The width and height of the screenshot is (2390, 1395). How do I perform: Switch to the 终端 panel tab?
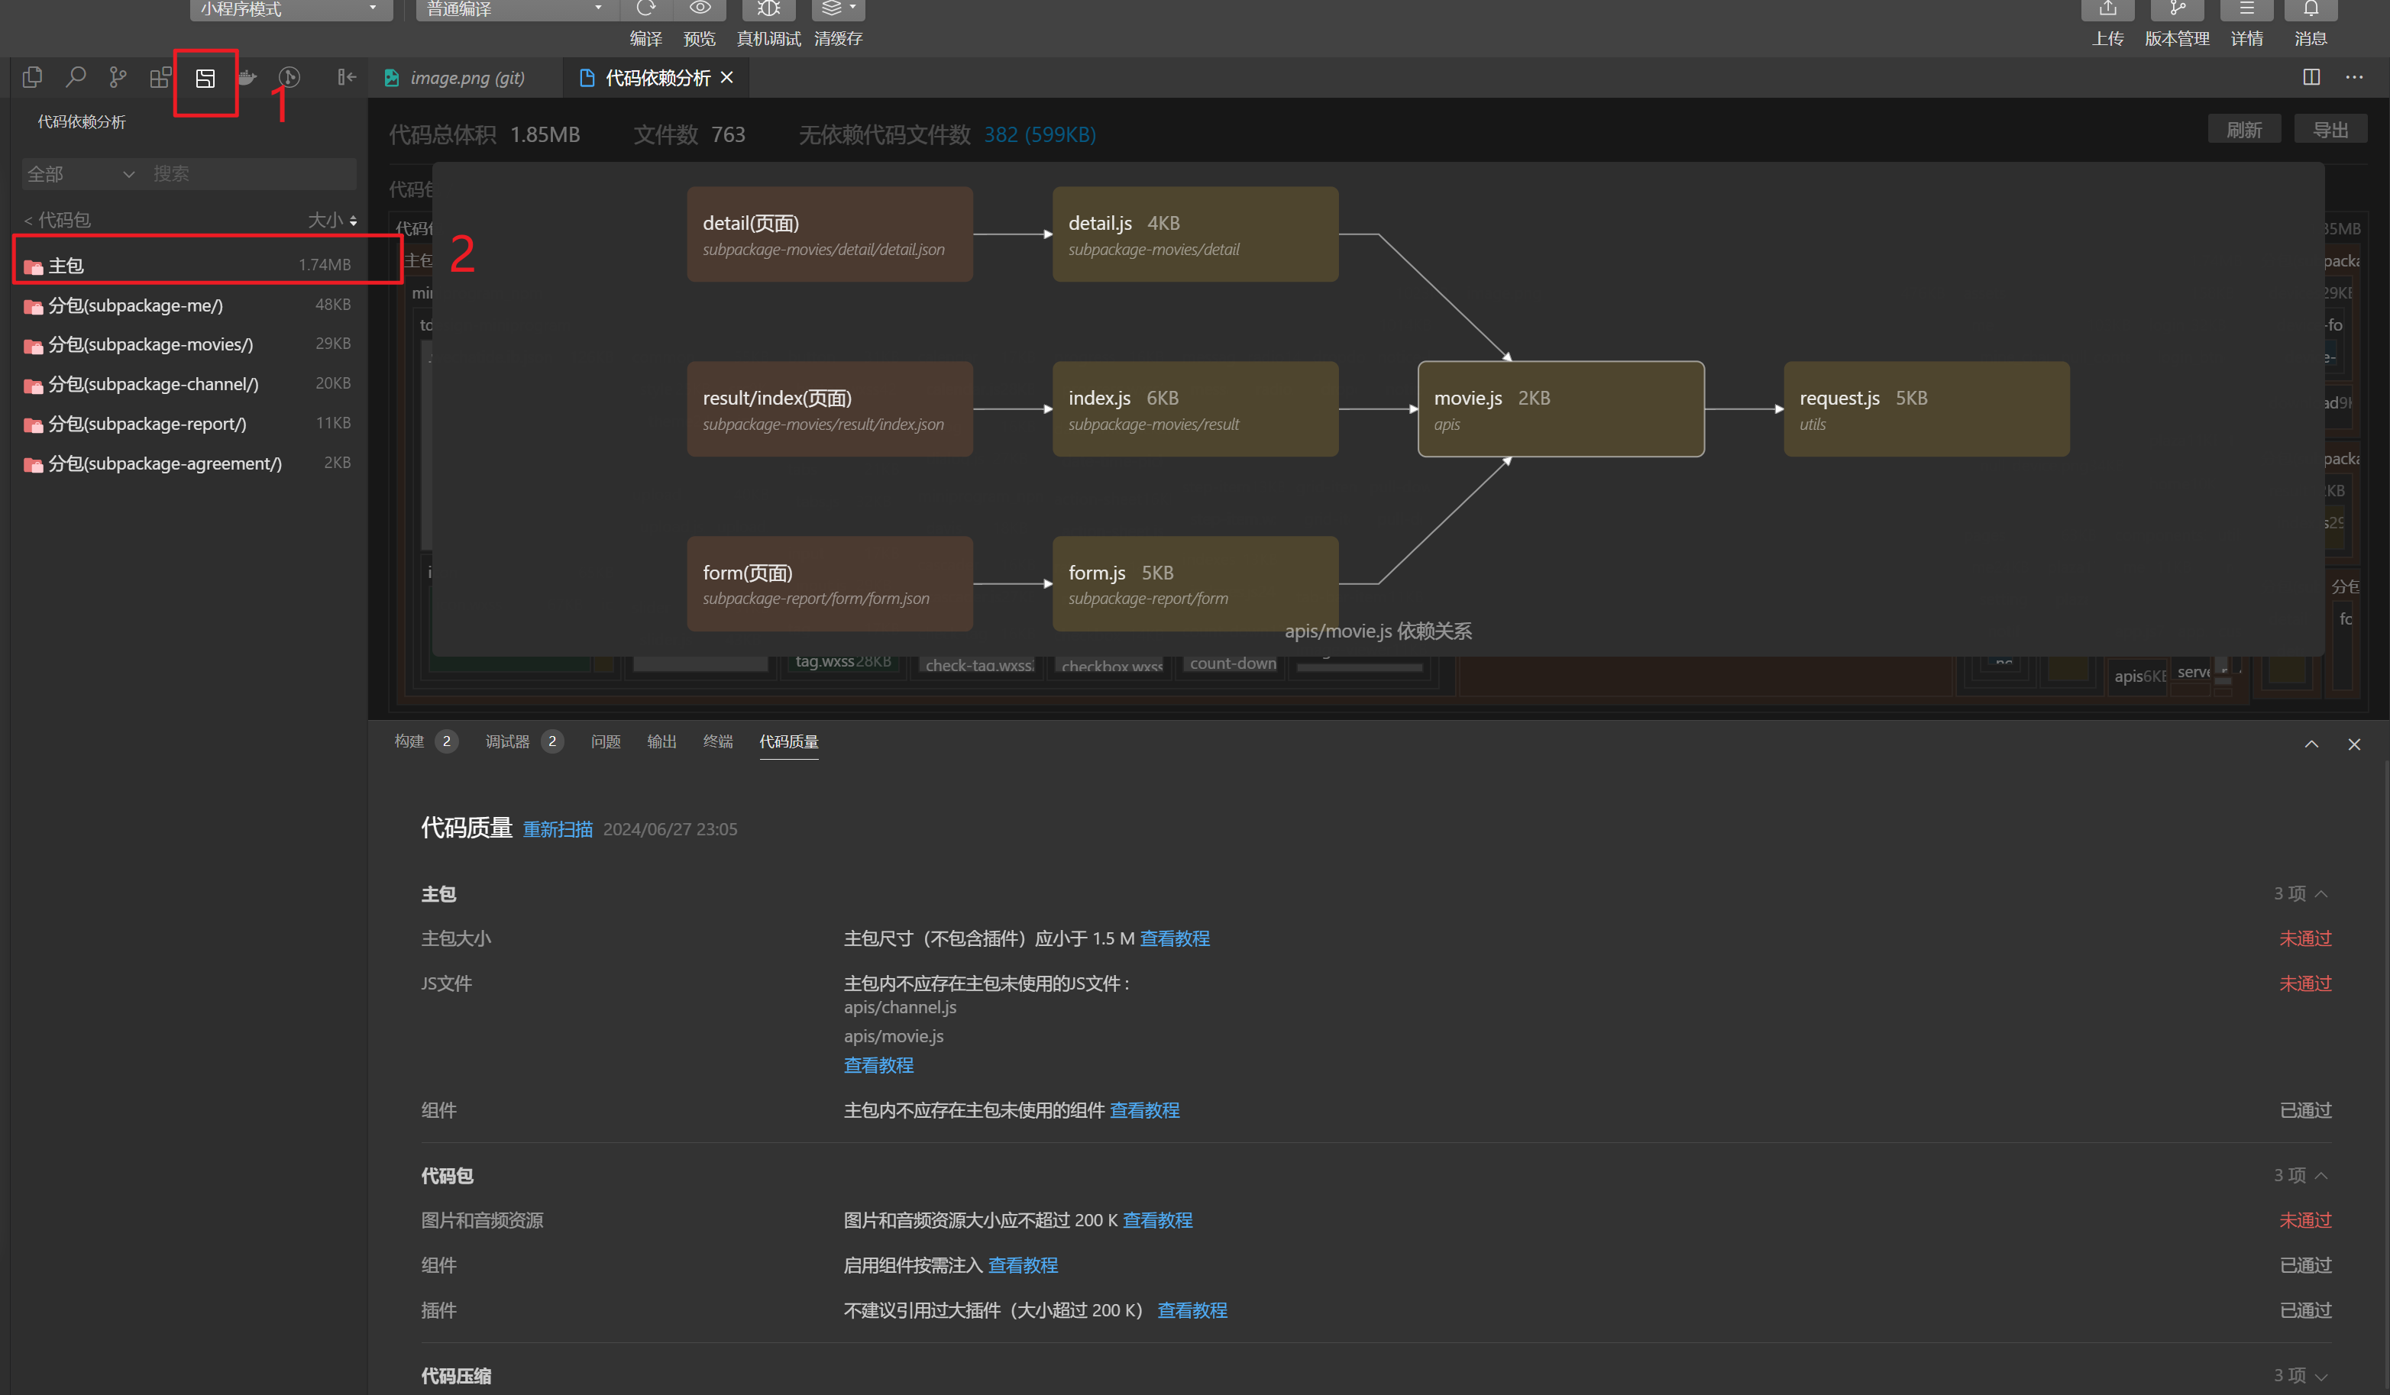(x=718, y=741)
